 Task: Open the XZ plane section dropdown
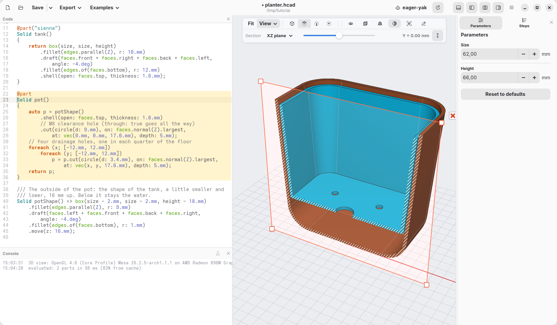tap(280, 35)
